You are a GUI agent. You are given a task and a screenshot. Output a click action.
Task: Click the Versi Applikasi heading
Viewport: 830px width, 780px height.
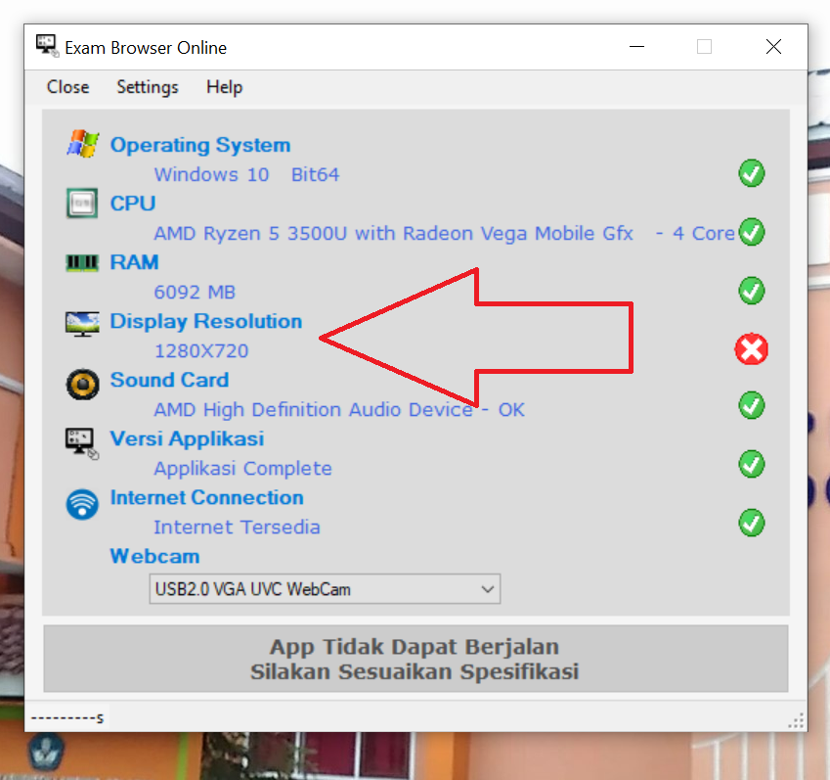[x=187, y=439]
